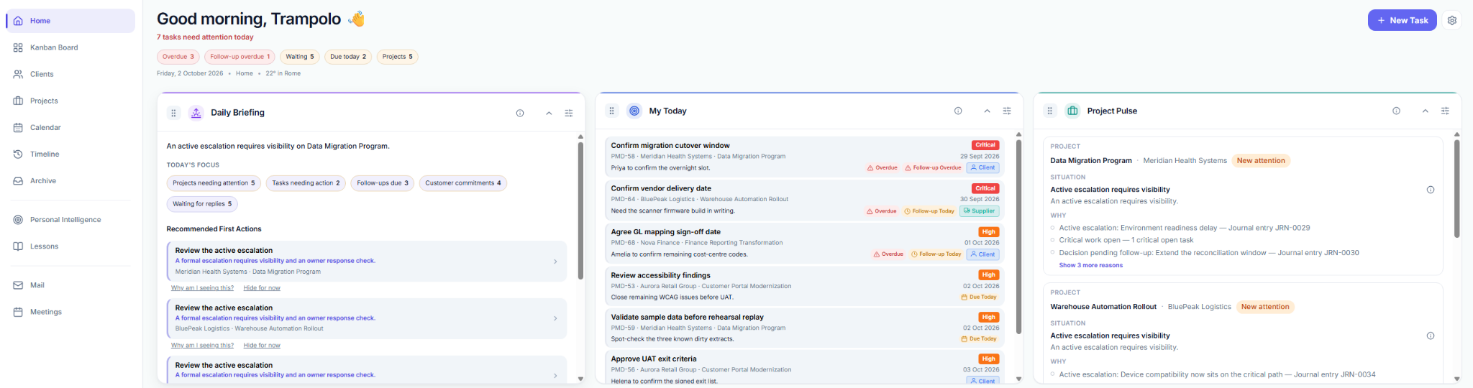Image resolution: width=1473 pixels, height=388 pixels.
Task: Click the New Task button
Action: [1402, 20]
